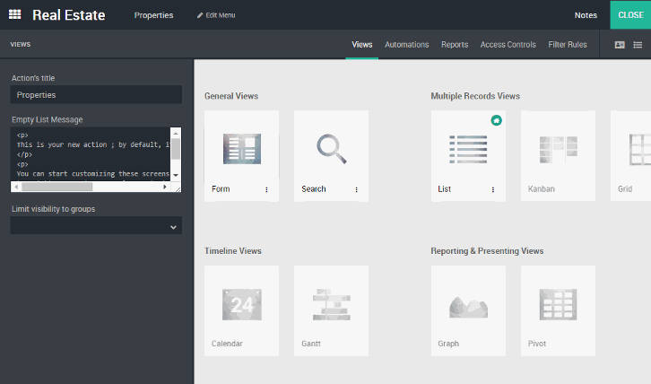Click the textarea scroll right arrow

[165, 187]
